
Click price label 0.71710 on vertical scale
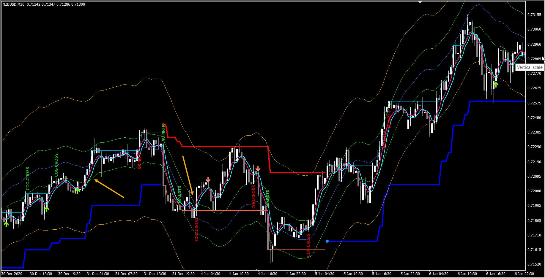click(x=534, y=235)
